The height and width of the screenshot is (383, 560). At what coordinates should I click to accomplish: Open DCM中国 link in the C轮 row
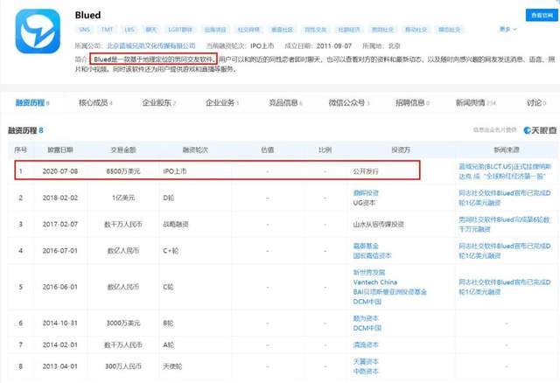(367, 302)
